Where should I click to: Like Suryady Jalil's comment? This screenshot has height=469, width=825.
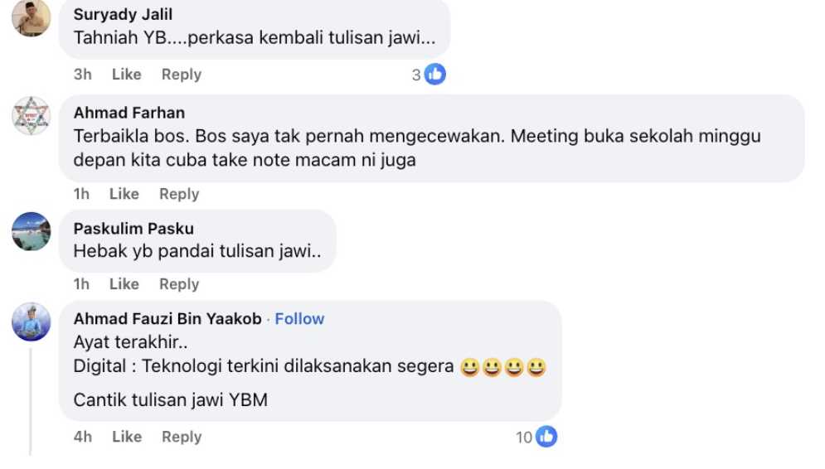pos(126,74)
